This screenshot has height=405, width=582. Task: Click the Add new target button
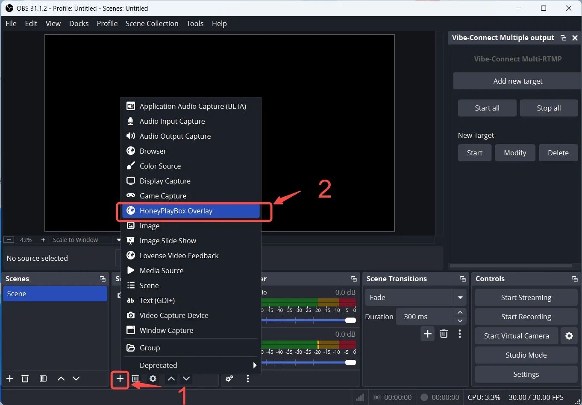517,81
